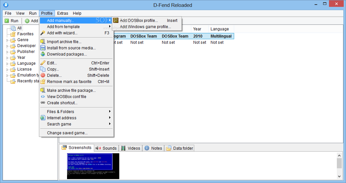Image resolution: width=346 pixels, height=183 pixels.
Task: Click the screenshot panel scroll up arrow
Action: point(339,156)
